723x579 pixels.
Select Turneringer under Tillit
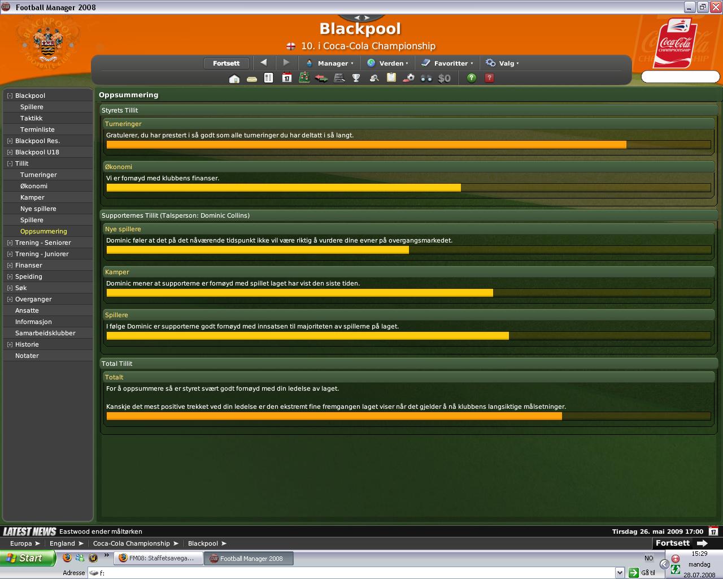[38, 175]
